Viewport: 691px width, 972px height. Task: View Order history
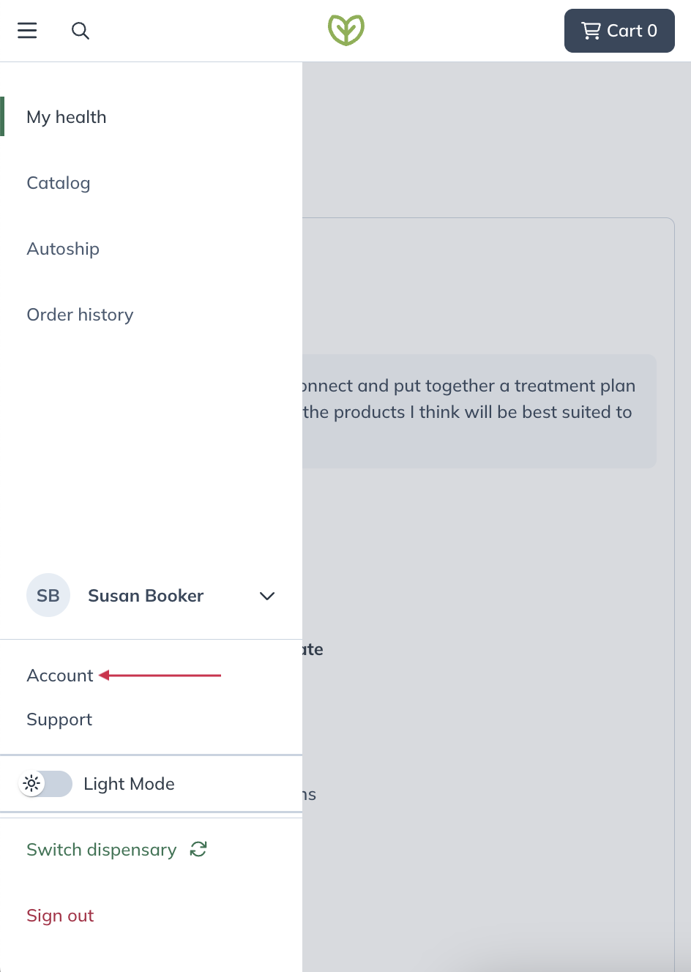coord(81,315)
